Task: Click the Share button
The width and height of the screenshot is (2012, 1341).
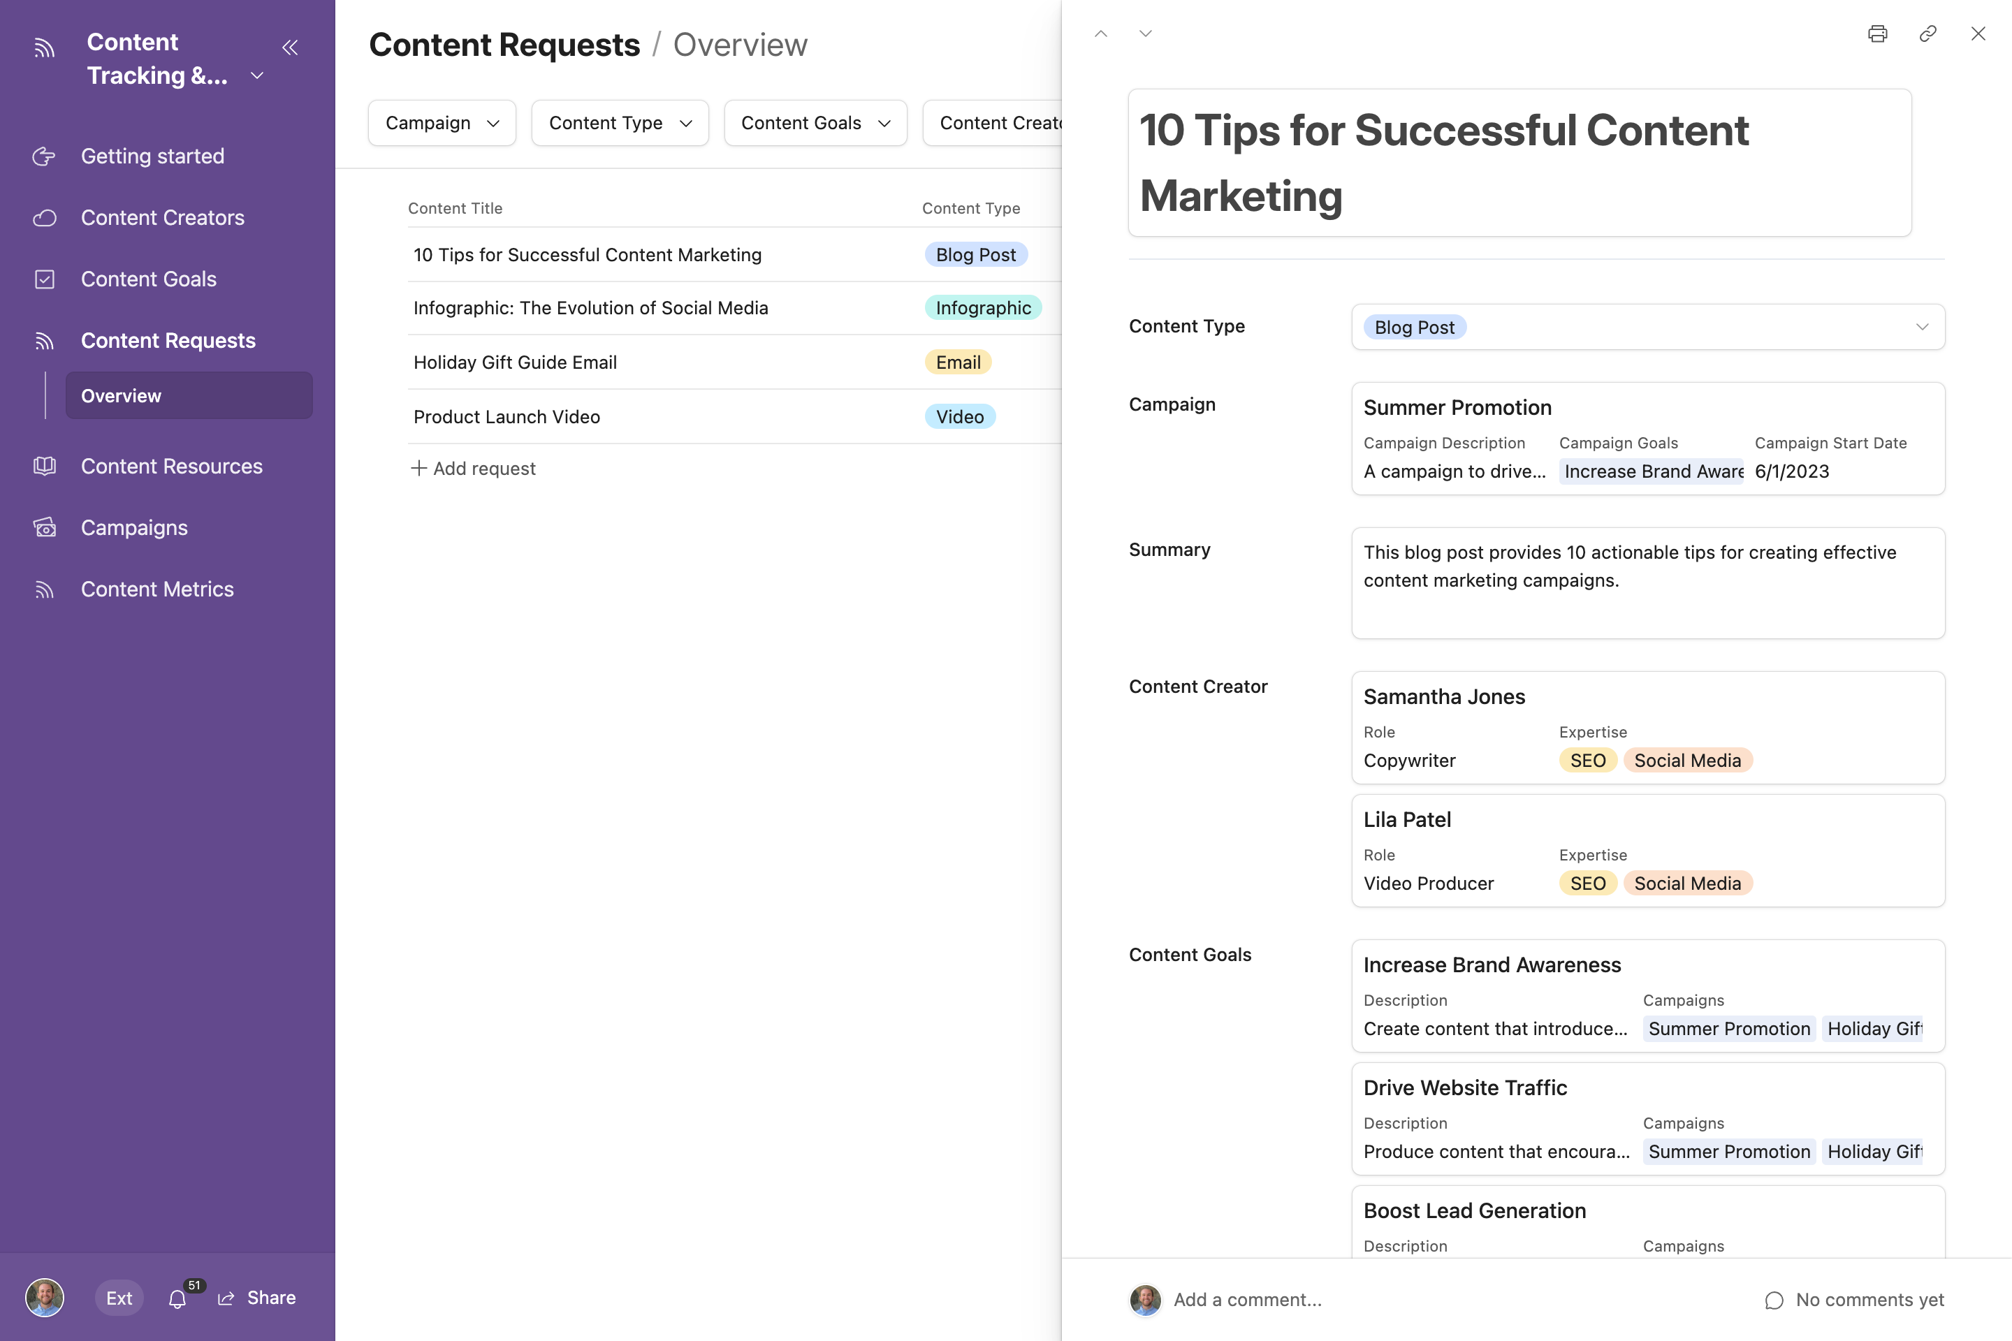Action: [x=258, y=1298]
